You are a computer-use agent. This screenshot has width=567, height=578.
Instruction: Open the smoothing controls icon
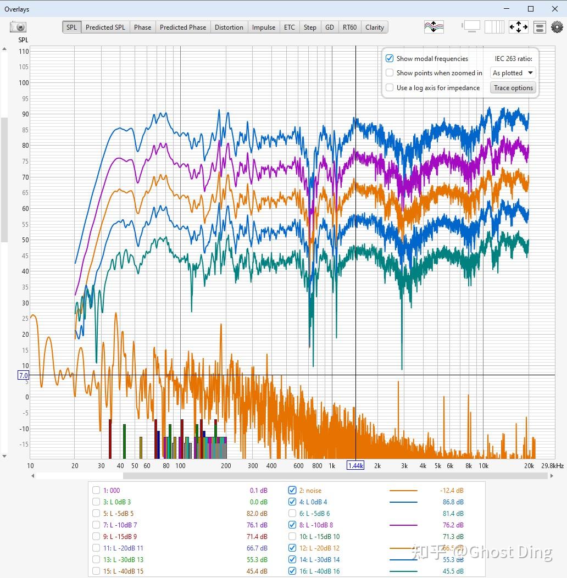tap(434, 26)
